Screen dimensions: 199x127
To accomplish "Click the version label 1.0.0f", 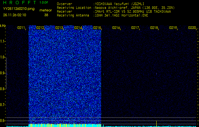I will (x=44, y=3).
